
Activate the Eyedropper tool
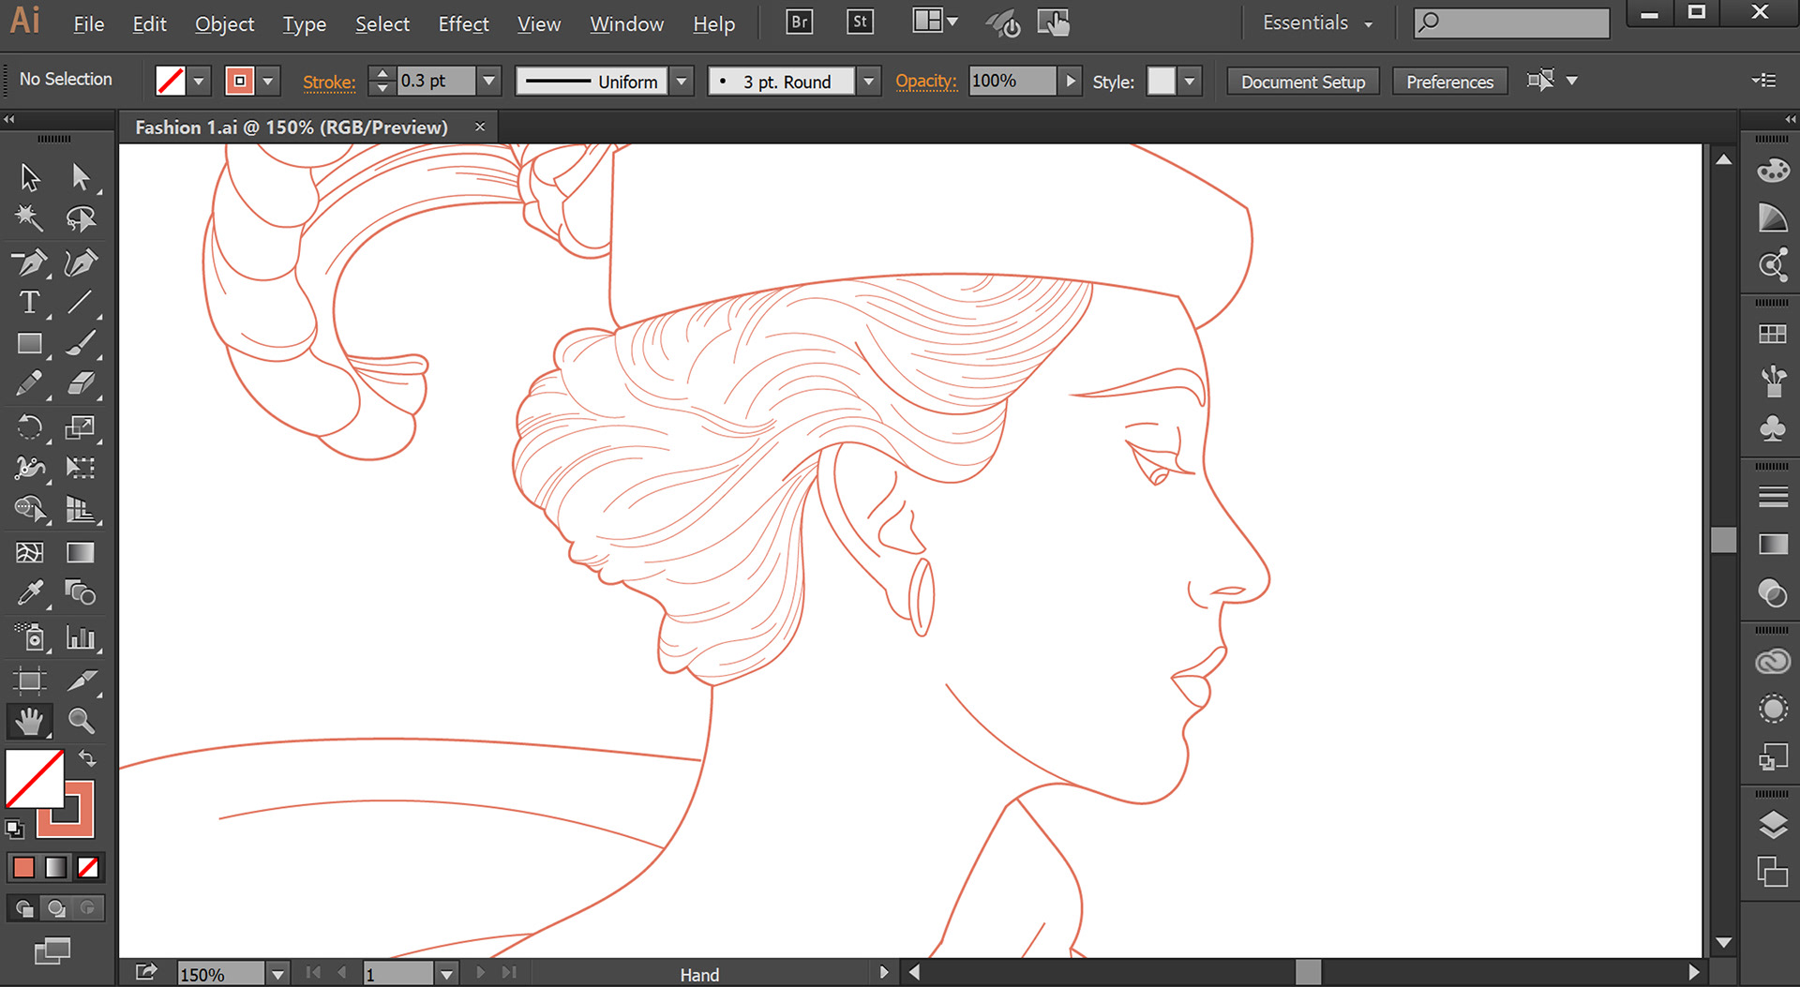point(30,593)
